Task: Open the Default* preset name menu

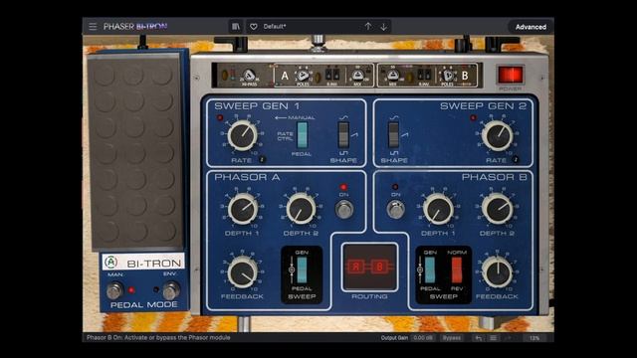Action: 275,27
